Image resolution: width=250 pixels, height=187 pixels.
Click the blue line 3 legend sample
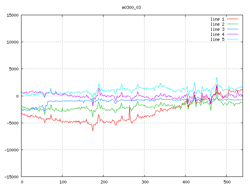click(x=232, y=29)
